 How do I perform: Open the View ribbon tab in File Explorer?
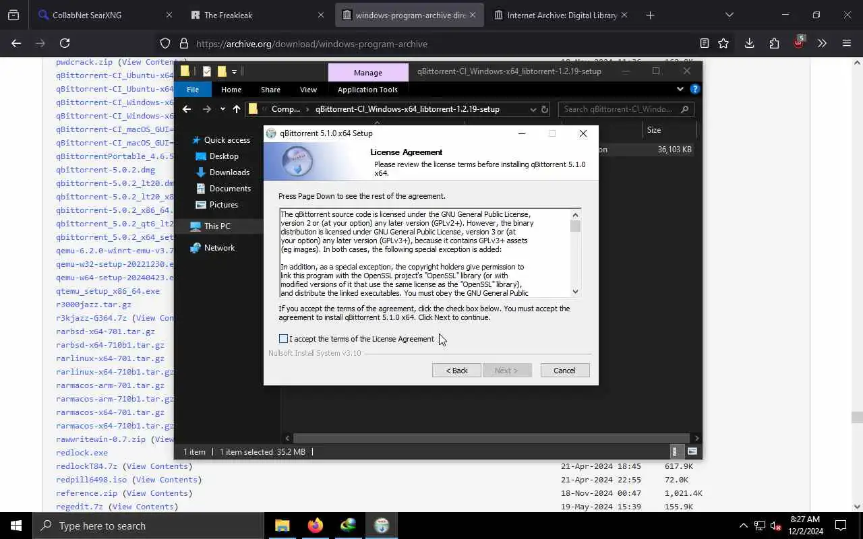click(308, 90)
